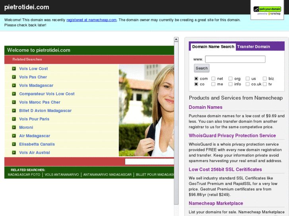
Task: Uncheck the co domain checkbox
Action: click(x=196, y=84)
